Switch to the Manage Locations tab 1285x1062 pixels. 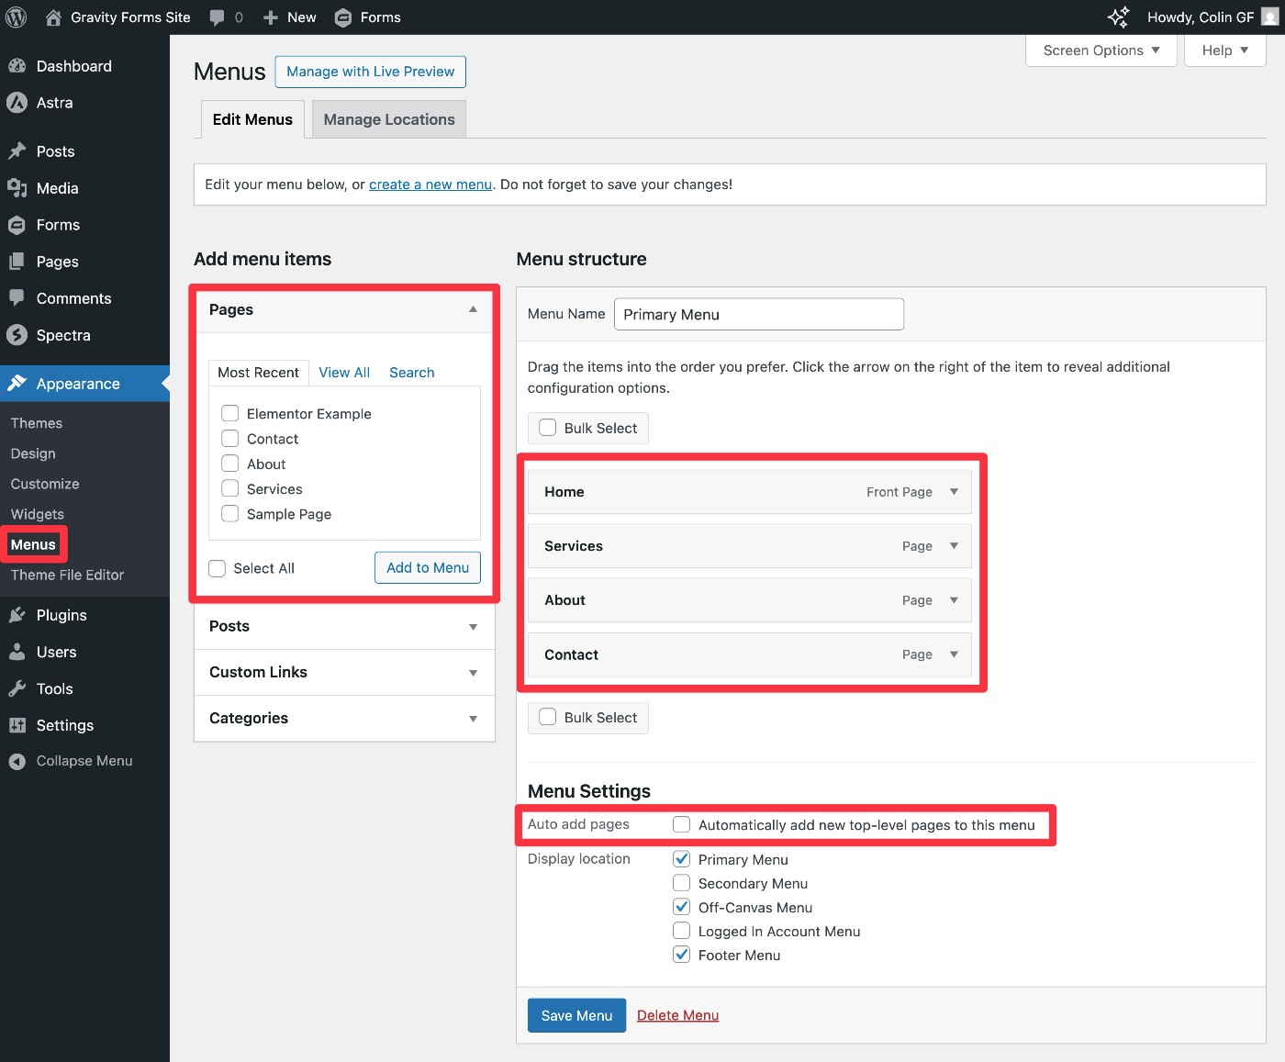(x=389, y=119)
